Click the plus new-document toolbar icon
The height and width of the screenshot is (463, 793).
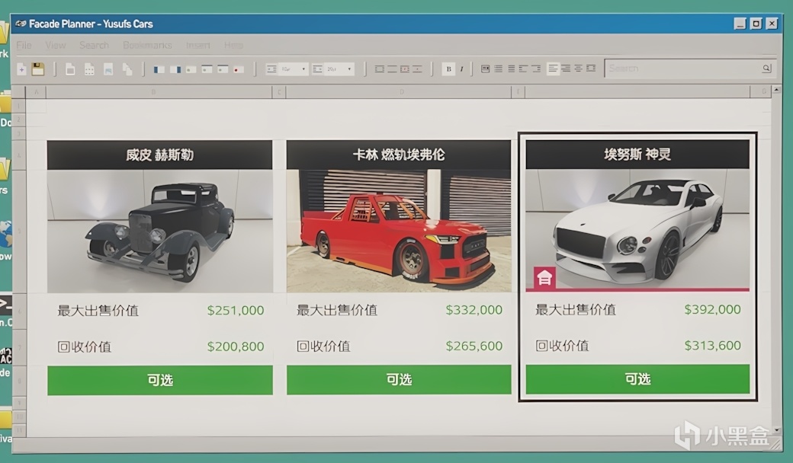pyautogui.click(x=22, y=69)
